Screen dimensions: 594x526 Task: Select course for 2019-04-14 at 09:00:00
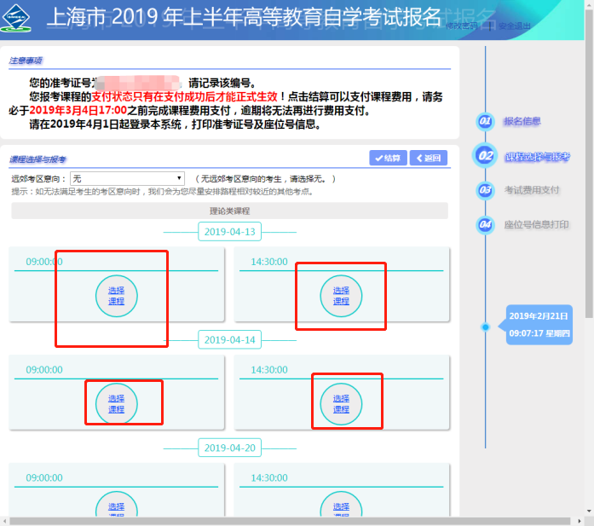point(116,404)
